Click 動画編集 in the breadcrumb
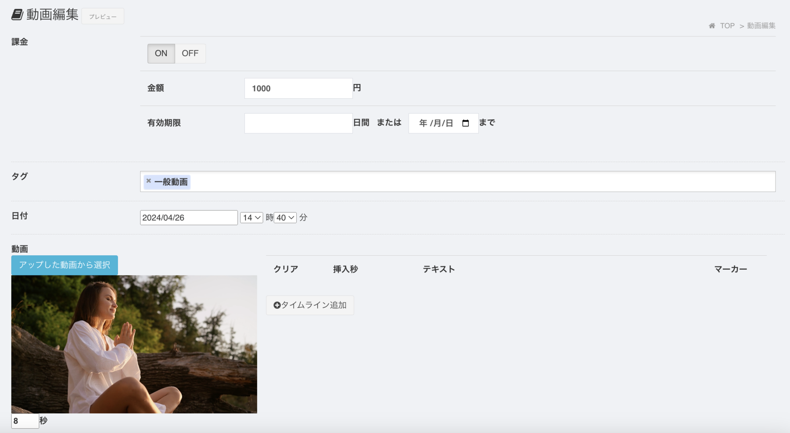 tap(761, 26)
